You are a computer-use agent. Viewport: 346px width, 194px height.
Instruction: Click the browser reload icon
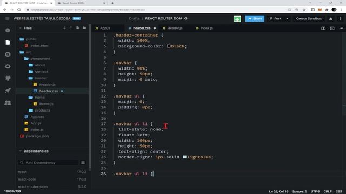(19, 10)
